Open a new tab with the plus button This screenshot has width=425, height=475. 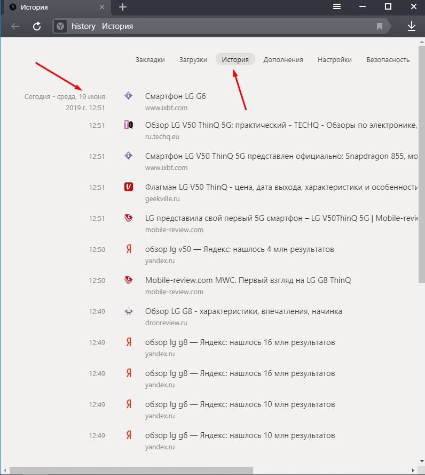pos(123,7)
